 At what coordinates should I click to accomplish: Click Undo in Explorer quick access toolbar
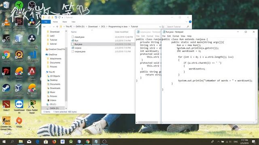coord(56,17)
